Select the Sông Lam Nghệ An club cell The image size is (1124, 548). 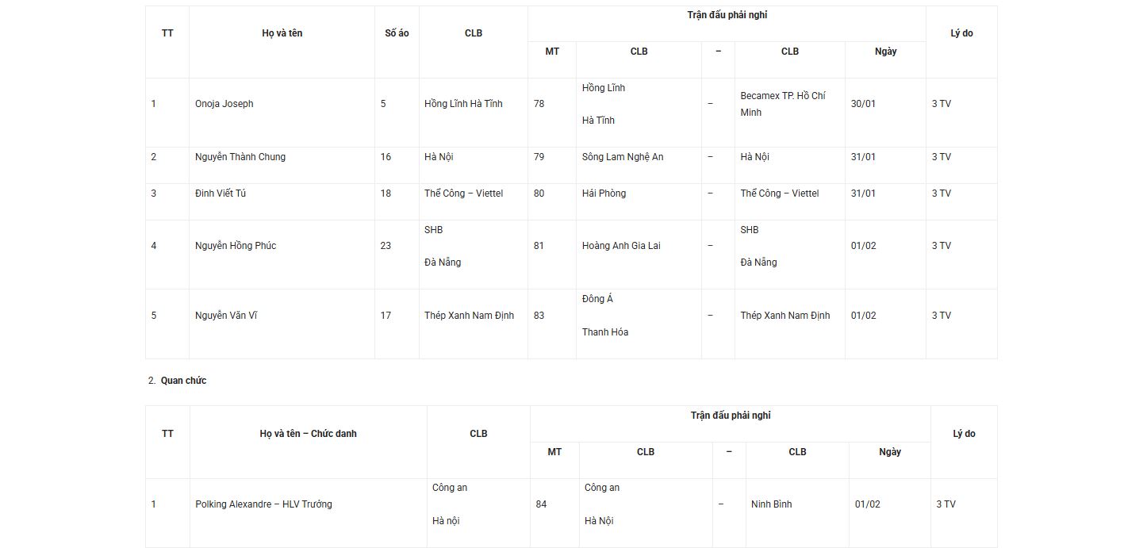point(623,157)
